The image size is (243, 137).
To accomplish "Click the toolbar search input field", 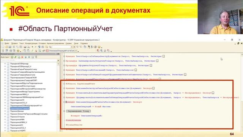I will click(x=61, y=47).
